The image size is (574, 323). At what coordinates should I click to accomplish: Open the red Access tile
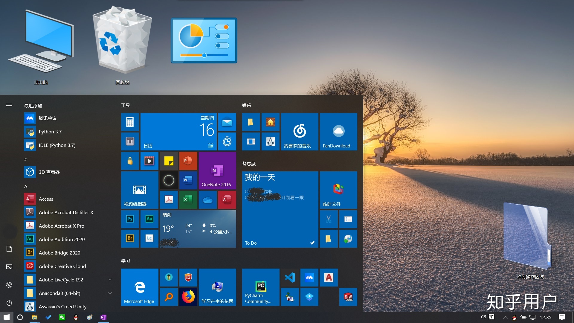point(227,200)
